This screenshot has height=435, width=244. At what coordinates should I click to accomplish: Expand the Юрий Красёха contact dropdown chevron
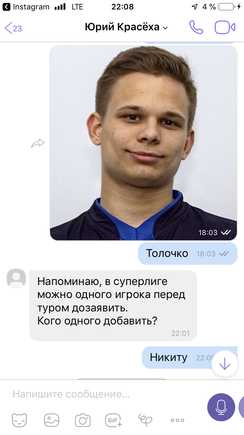tap(165, 28)
